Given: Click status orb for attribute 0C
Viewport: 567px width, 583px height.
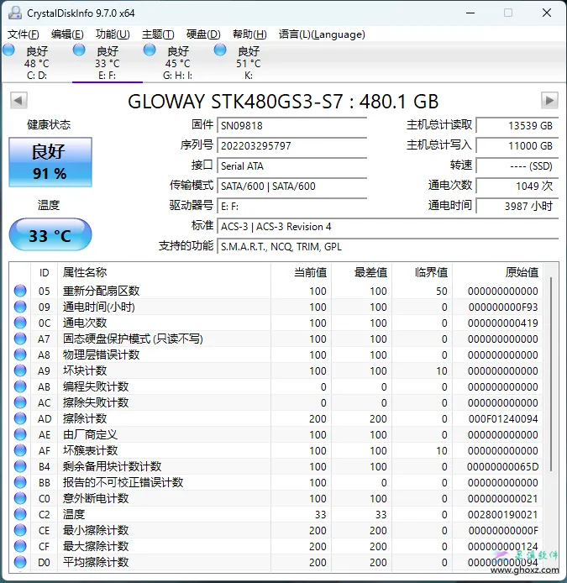Looking at the screenshot, I should point(20,323).
